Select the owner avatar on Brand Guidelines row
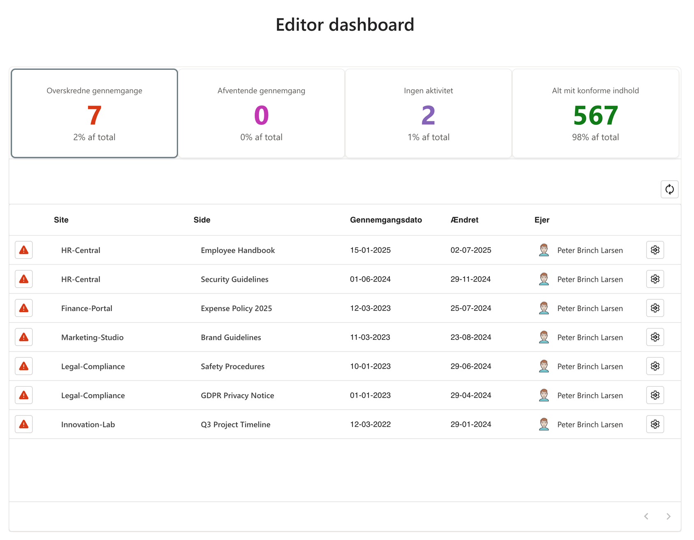The image size is (694, 540). 544,337
